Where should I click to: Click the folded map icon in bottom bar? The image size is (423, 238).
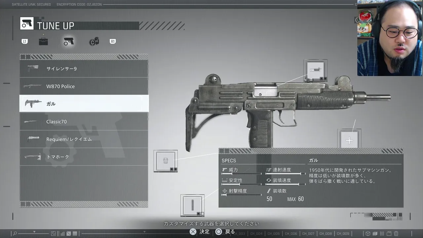(375, 234)
